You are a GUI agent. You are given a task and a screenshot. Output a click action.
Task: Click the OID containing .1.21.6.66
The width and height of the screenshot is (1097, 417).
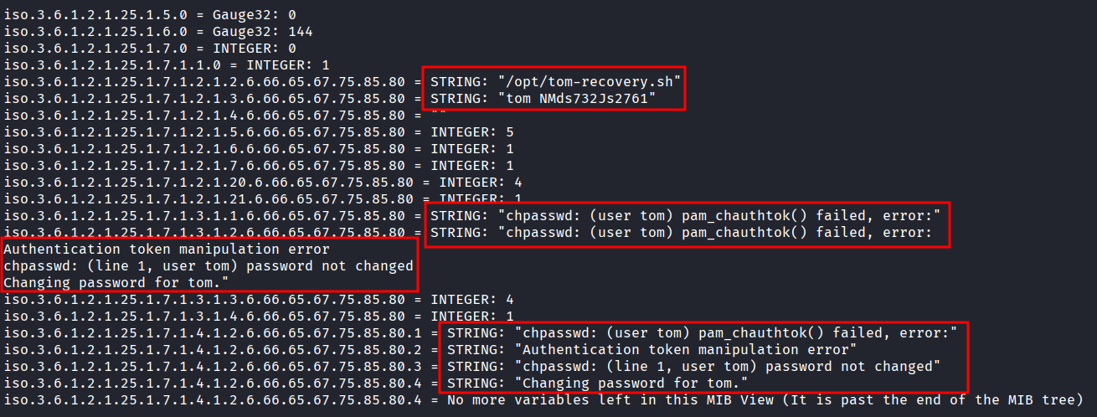point(208,198)
